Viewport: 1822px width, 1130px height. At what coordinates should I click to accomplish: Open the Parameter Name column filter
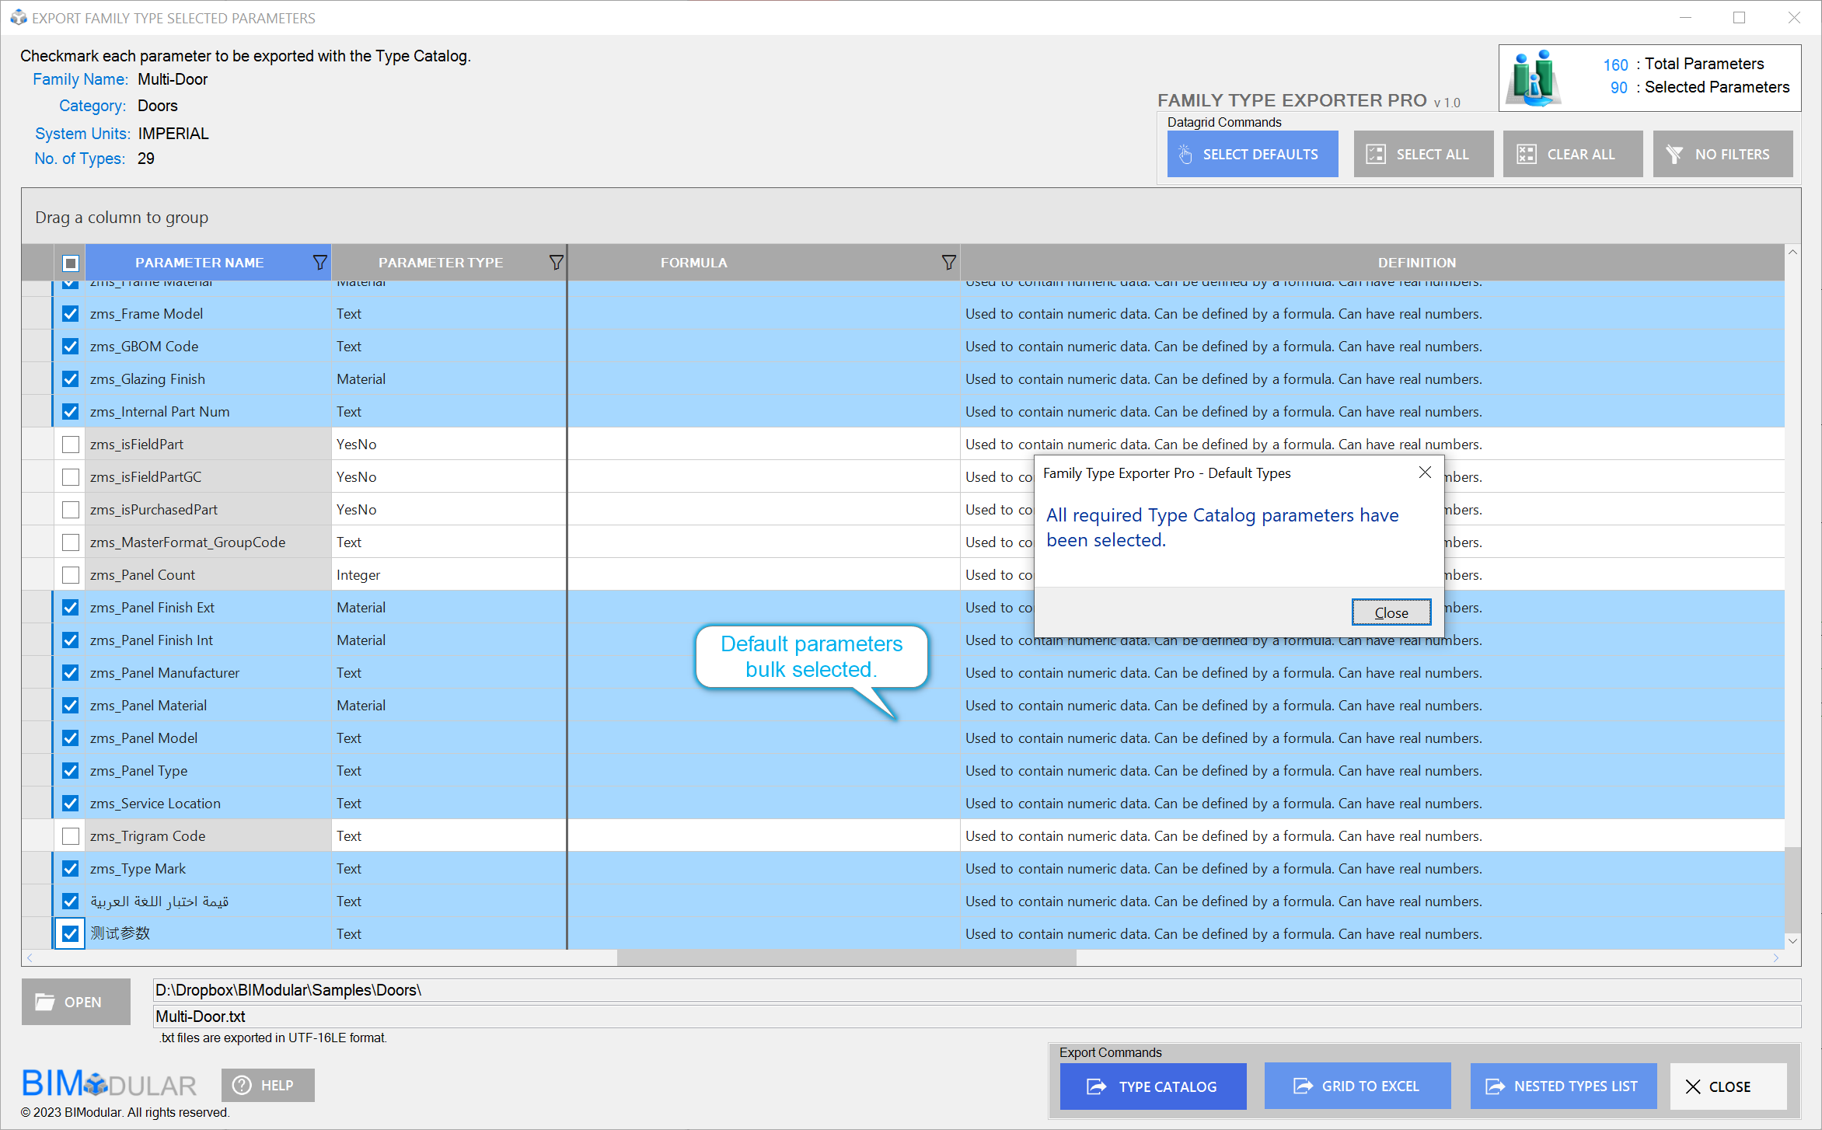(x=319, y=263)
